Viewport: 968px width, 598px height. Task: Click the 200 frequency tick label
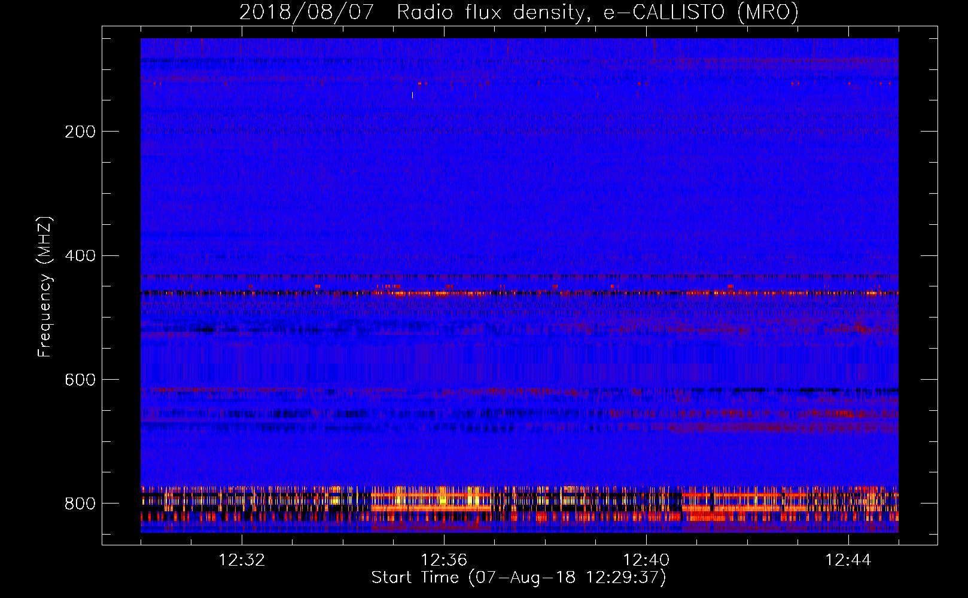80,132
